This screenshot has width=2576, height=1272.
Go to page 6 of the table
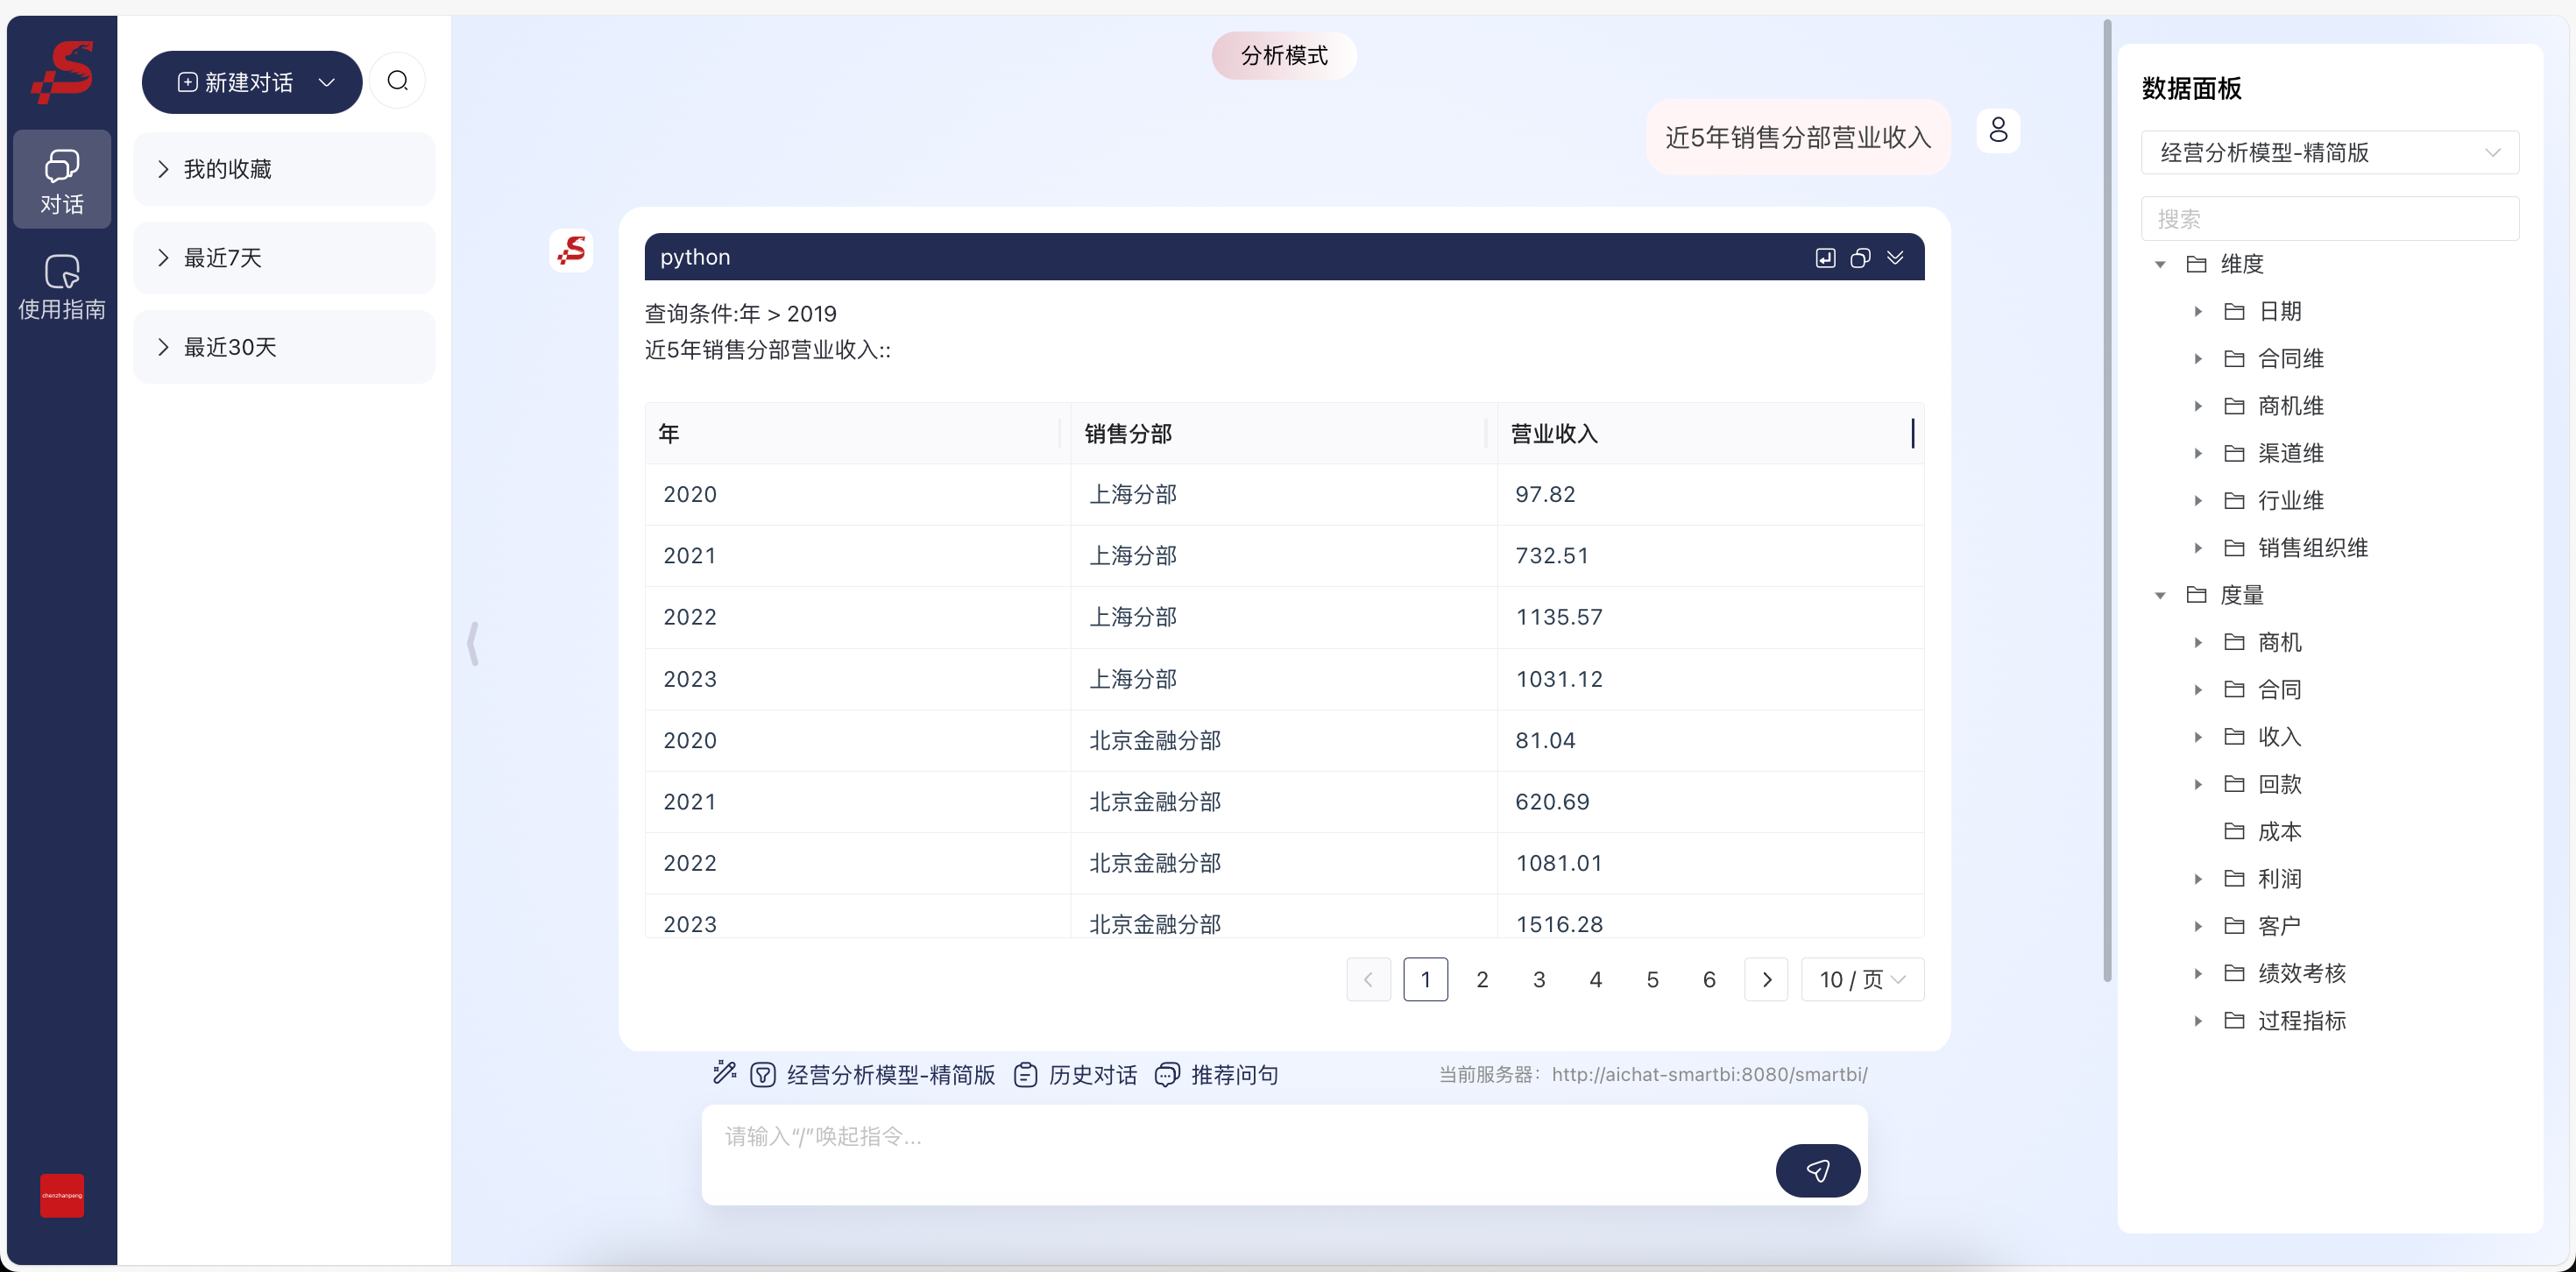(x=1709, y=979)
